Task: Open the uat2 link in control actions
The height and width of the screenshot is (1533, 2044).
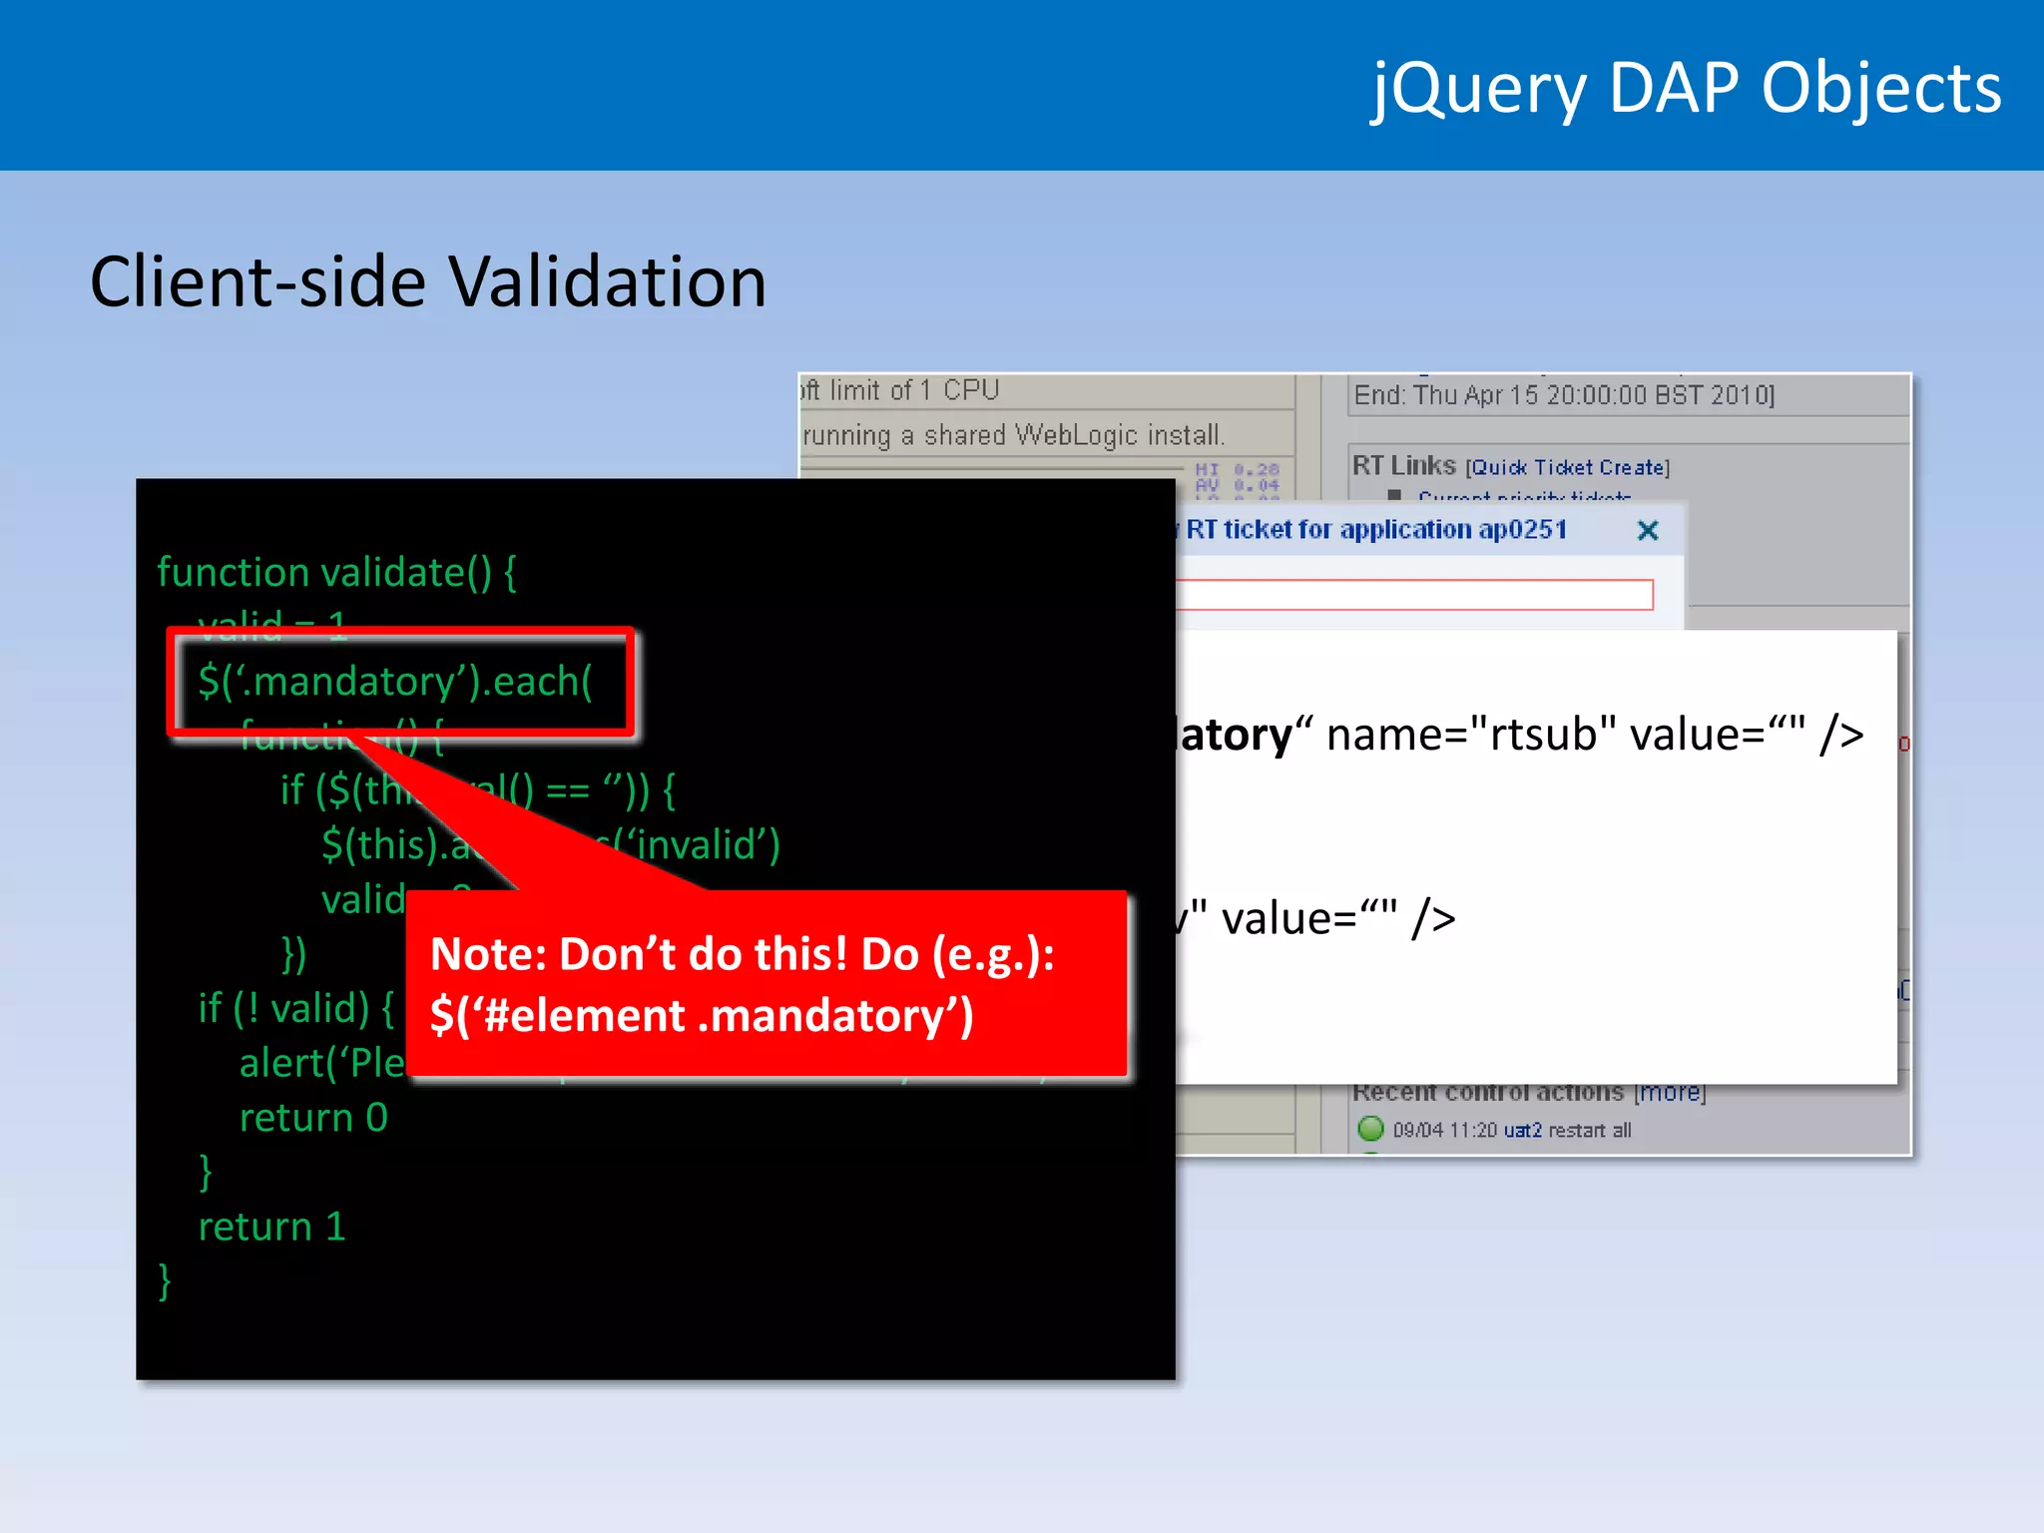Action: (1522, 1130)
